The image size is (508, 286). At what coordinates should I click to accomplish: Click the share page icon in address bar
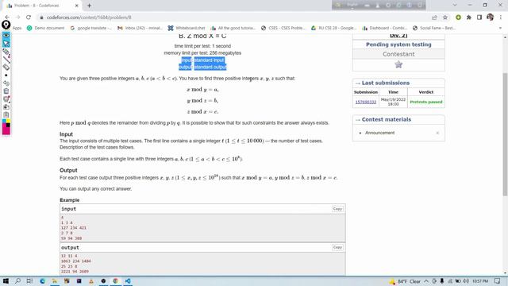(434, 17)
